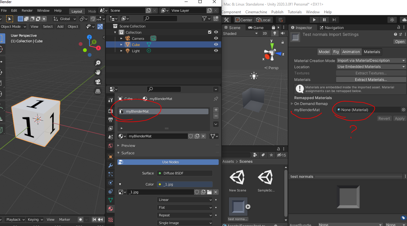Toggle the Unity Inspector lock icon

[399, 27]
